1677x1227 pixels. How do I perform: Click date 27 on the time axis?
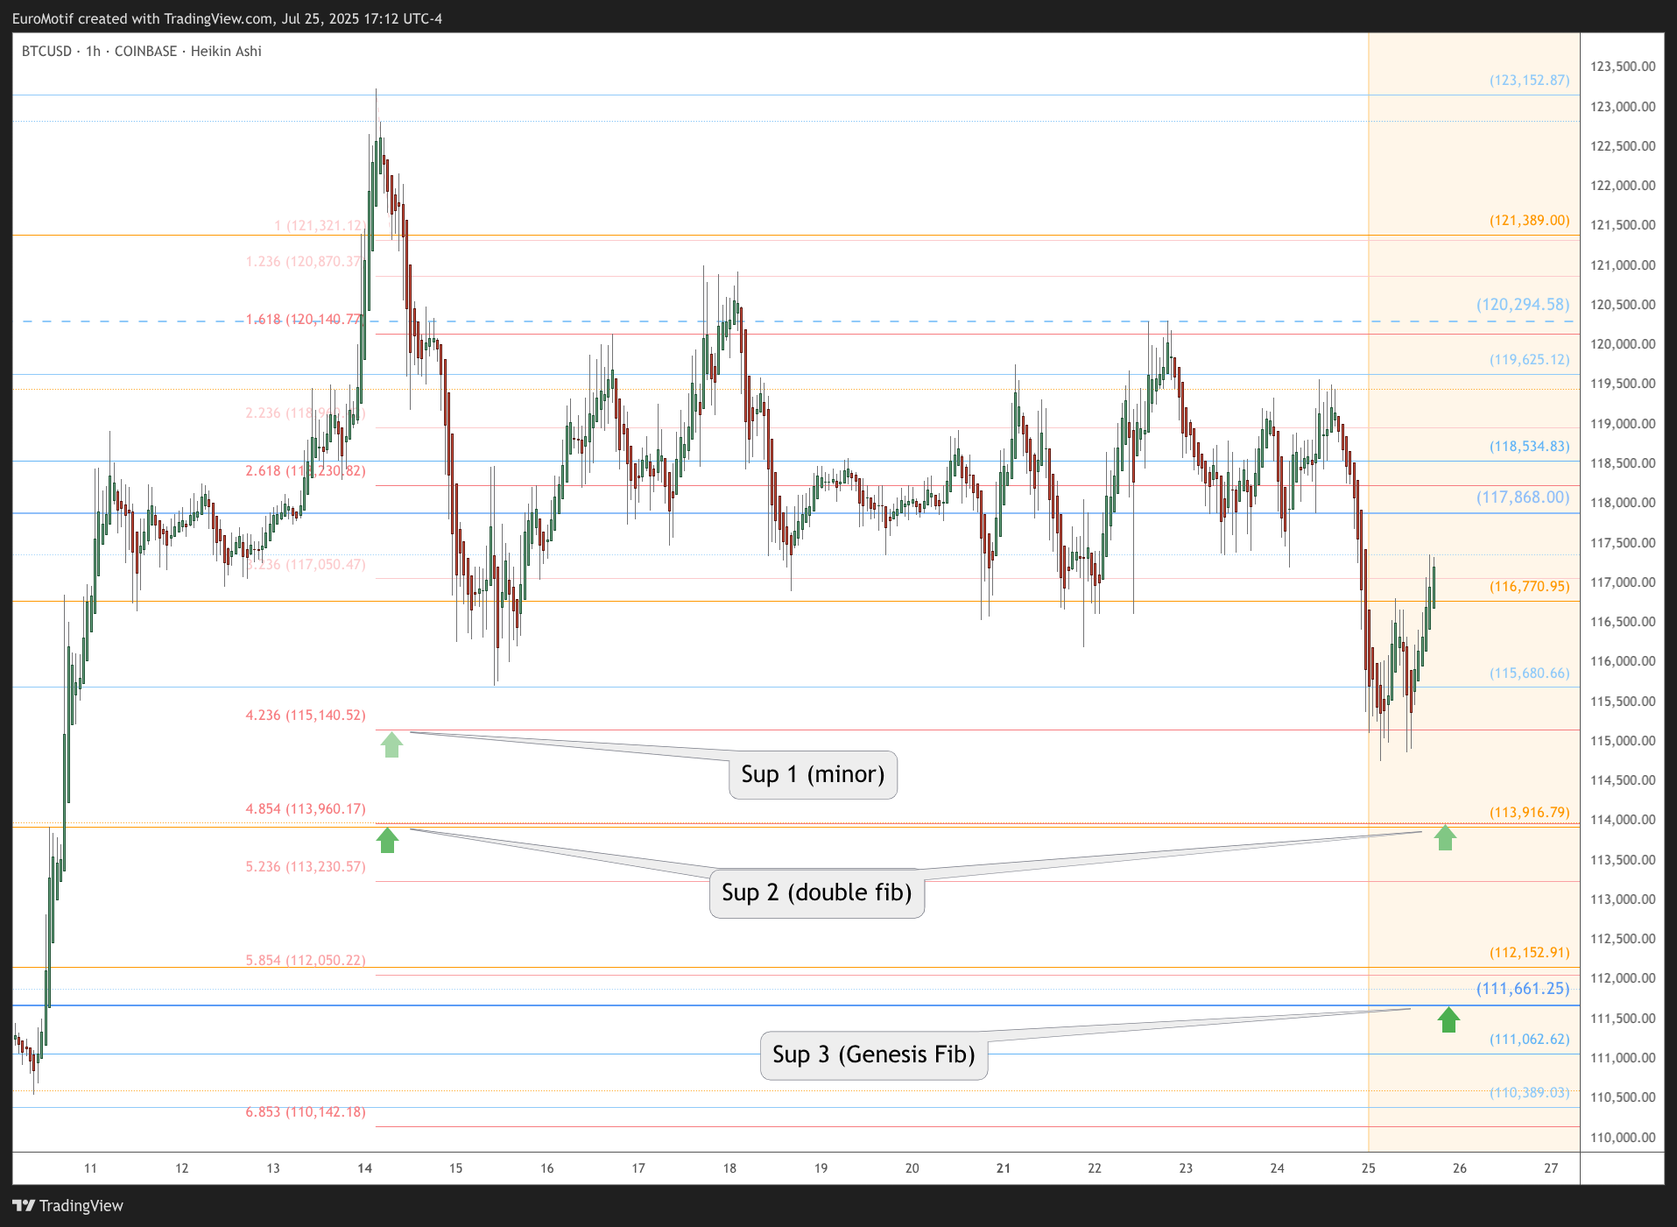(1551, 1167)
